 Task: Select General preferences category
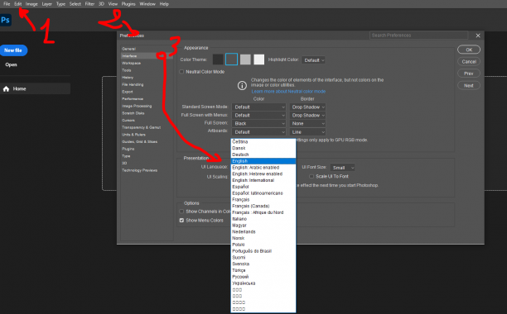[x=128, y=49]
